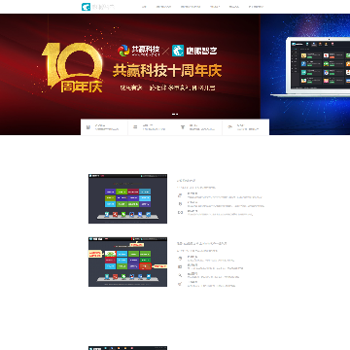Click the golden 10周年庆 emblem on the banner
Viewport: 350px width, 350px height.
click(x=72, y=67)
